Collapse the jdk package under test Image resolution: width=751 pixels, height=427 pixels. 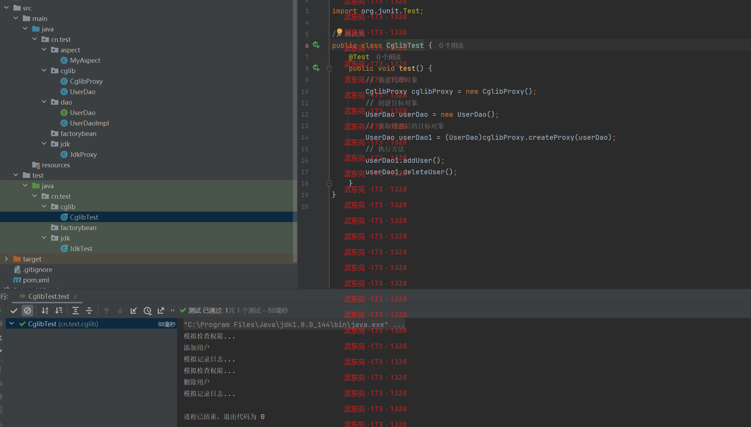44,238
